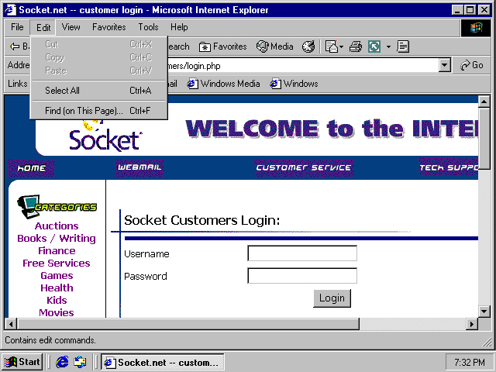Open the Windows Start button
Screen dimensions: 496x372
(x=22, y=362)
